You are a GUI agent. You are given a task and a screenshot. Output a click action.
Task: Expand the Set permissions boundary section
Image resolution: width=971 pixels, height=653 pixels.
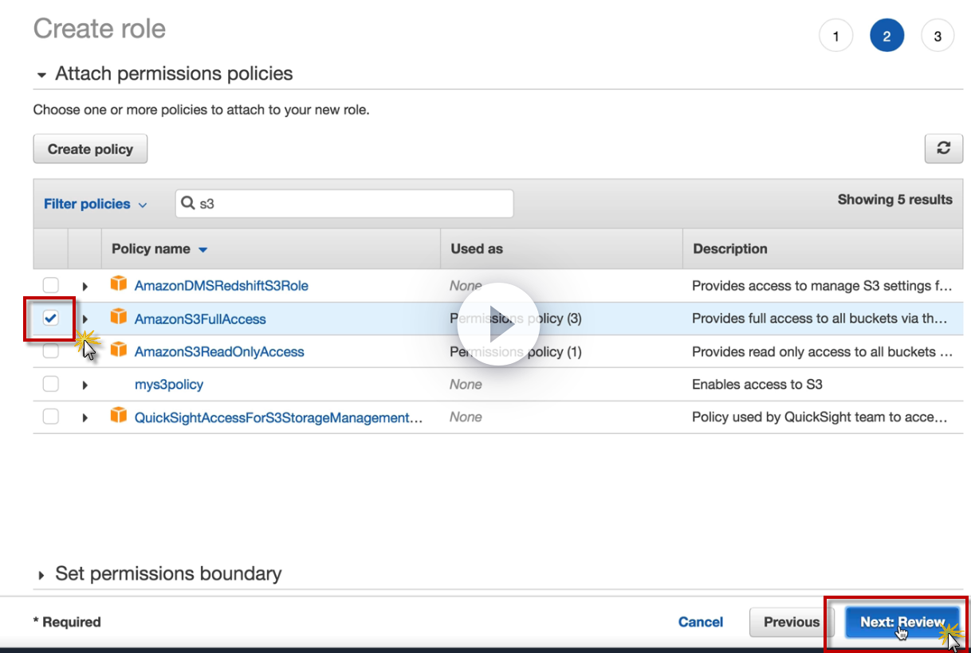click(x=42, y=575)
